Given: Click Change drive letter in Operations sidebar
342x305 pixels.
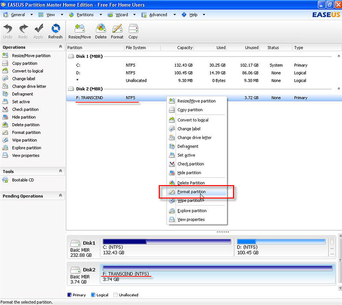Looking at the screenshot, I should (28, 86).
